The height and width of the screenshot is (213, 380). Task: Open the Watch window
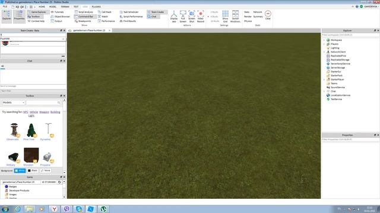[103, 17]
